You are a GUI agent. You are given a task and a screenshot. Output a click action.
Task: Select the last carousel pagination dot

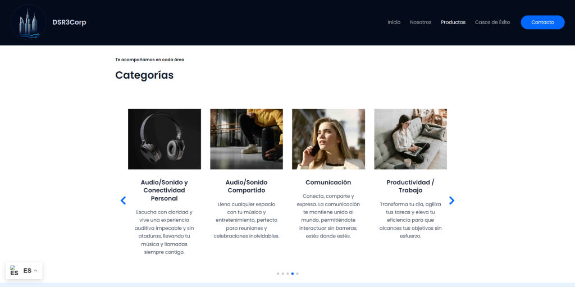(297, 274)
